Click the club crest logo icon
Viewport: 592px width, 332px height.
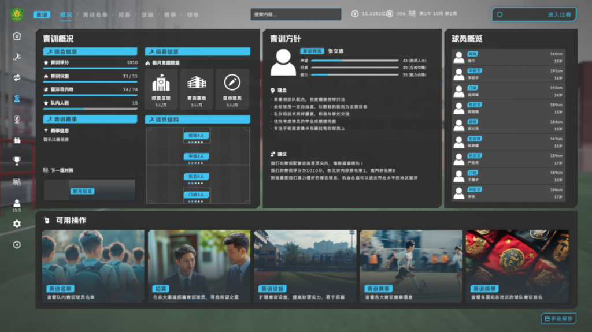pyautogui.click(x=17, y=14)
